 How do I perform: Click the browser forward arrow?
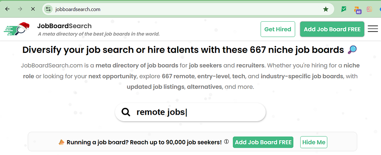pyautogui.click(x=20, y=9)
